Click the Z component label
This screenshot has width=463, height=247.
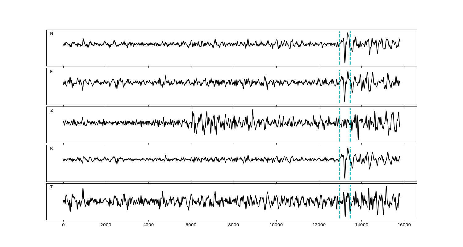pos(52,111)
